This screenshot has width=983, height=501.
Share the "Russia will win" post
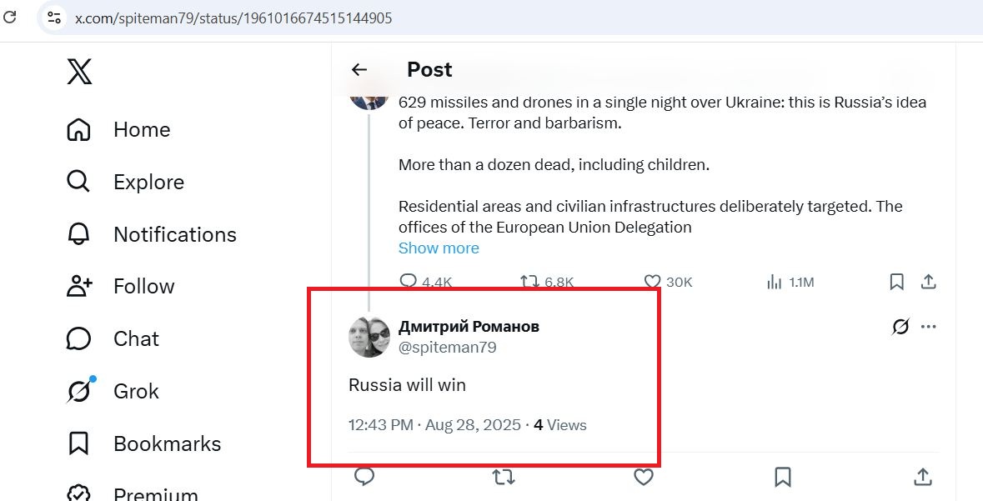pos(922,477)
